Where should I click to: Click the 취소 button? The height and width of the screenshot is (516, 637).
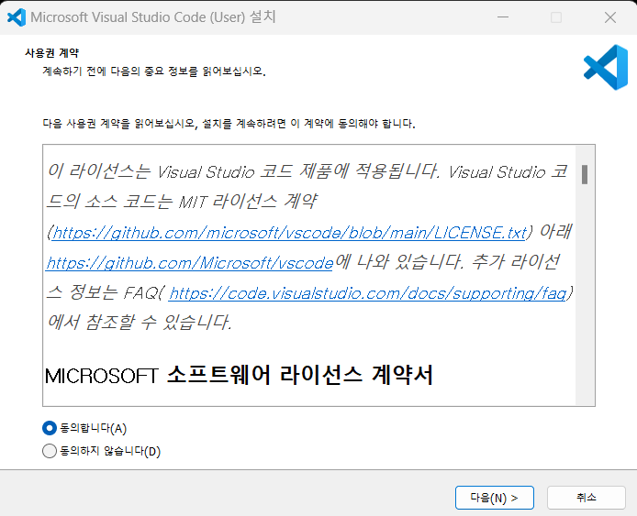pos(586,498)
